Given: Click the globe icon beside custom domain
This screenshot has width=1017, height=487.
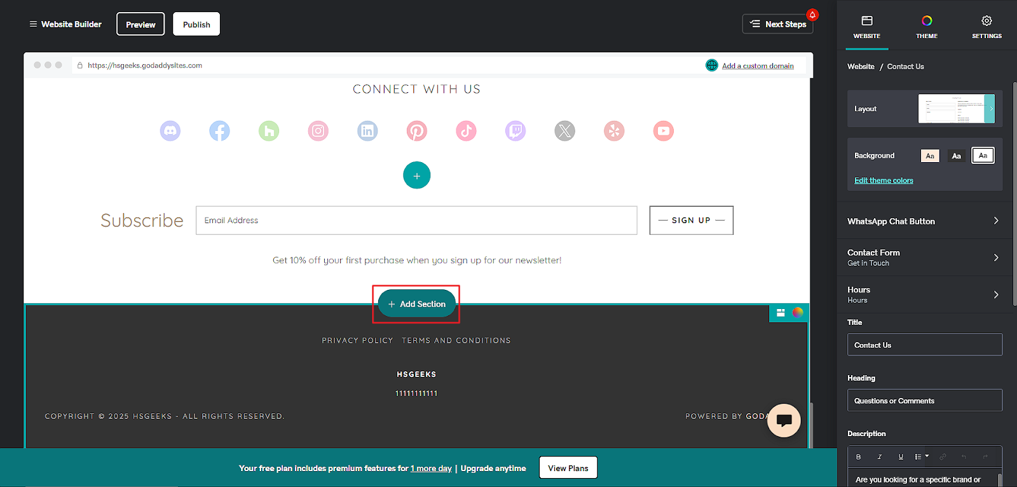Looking at the screenshot, I should point(712,65).
